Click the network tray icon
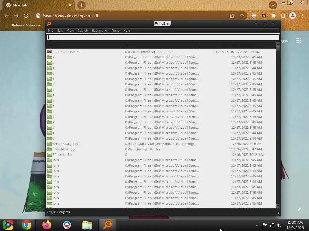 tap(272, 225)
